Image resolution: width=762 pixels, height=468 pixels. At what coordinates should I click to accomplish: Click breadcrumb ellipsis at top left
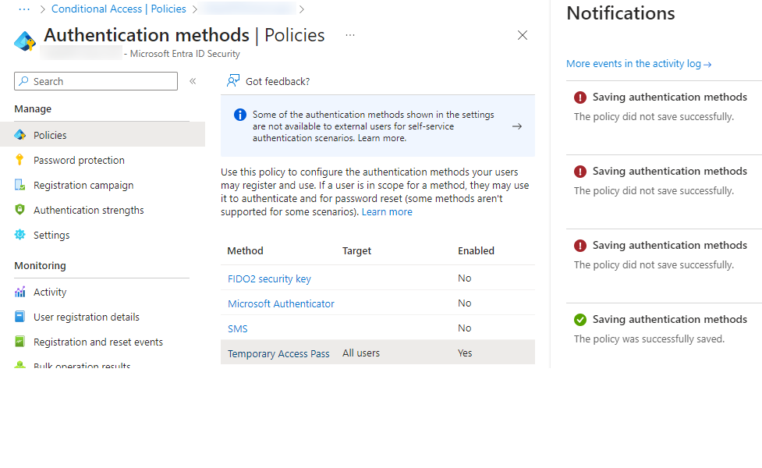[24, 9]
